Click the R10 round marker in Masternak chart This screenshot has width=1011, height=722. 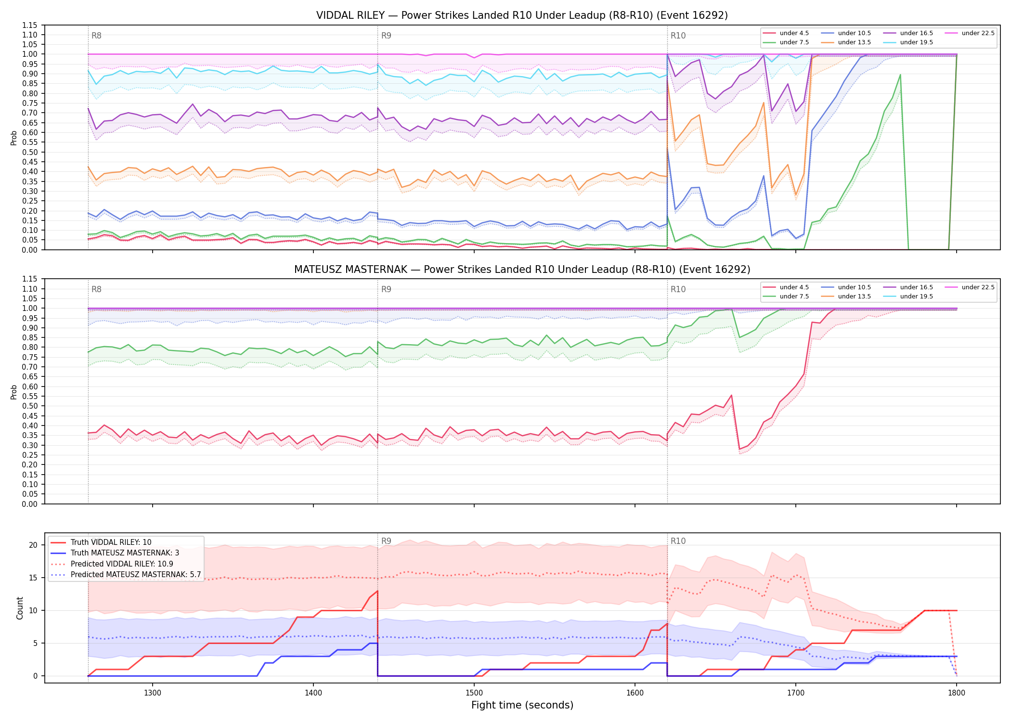pos(678,290)
